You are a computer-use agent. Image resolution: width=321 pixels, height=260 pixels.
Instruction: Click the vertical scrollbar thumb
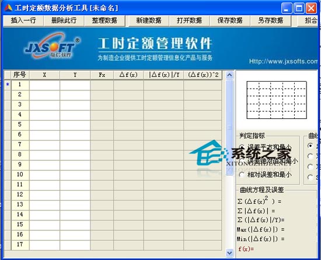(229, 127)
